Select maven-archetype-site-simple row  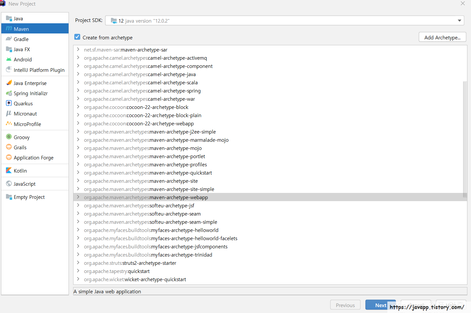click(x=270, y=189)
